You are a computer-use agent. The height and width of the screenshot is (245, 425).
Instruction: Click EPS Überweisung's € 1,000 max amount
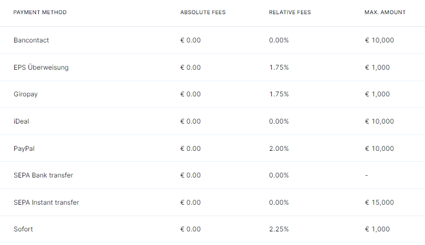point(378,68)
